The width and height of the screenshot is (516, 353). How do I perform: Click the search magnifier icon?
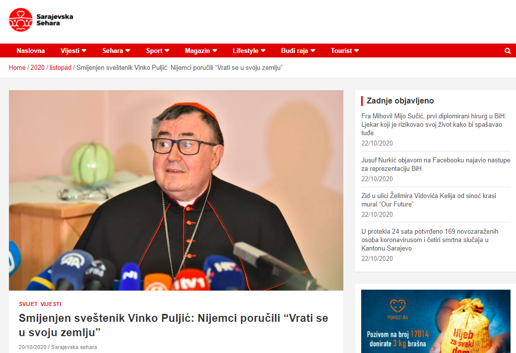point(508,51)
